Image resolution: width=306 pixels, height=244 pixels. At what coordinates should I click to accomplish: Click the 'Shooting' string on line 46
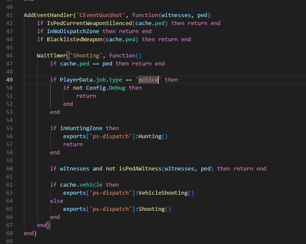pyautogui.click(x=86, y=56)
